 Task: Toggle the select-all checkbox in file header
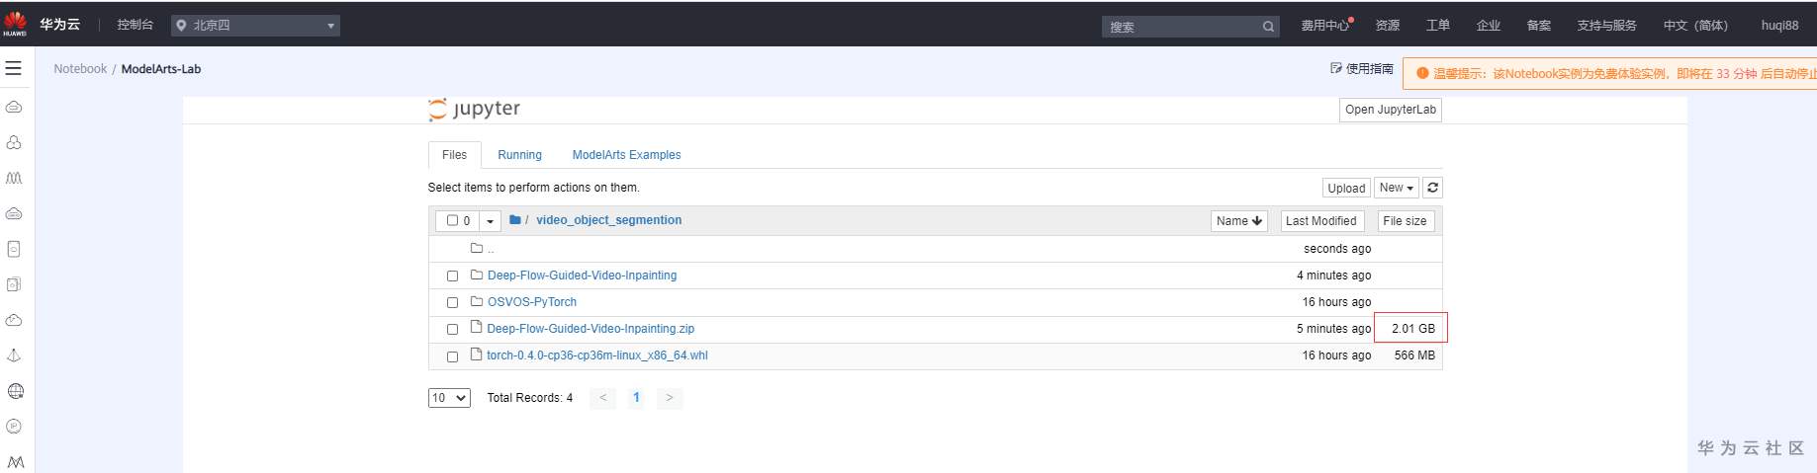pos(452,221)
